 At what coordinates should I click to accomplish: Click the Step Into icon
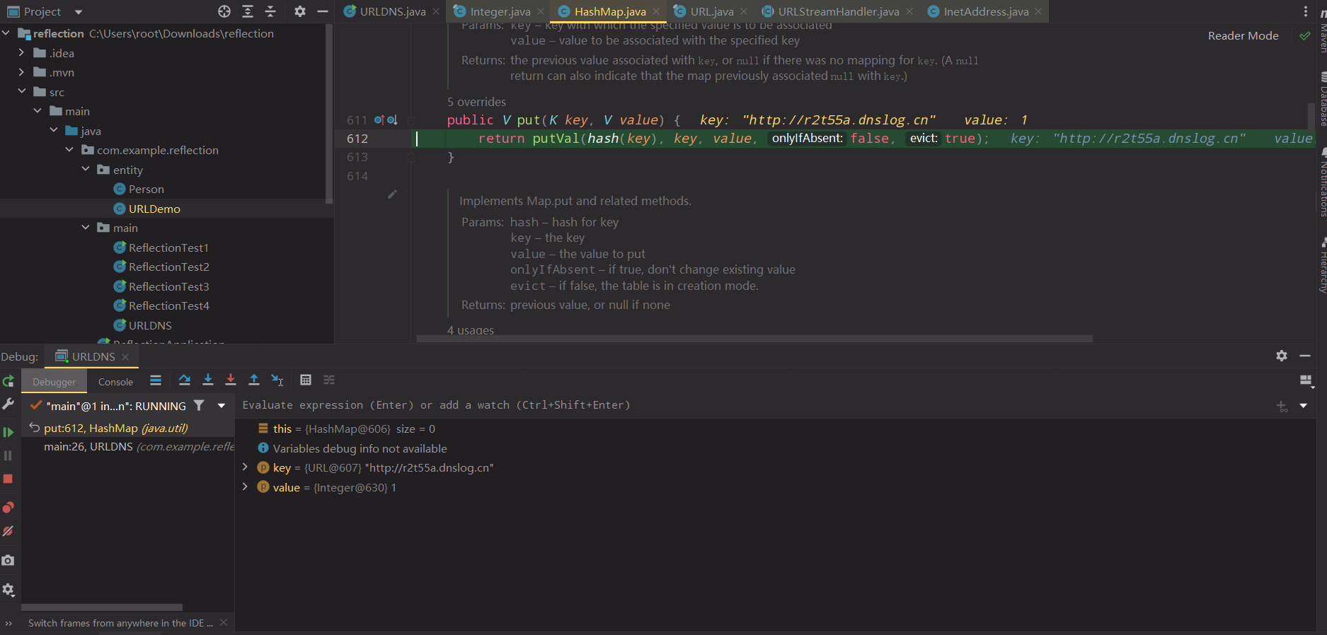[x=208, y=380]
